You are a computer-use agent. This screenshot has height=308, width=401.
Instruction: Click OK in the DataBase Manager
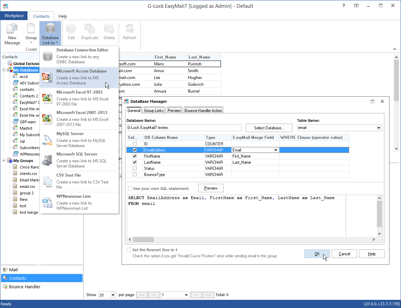317,254
